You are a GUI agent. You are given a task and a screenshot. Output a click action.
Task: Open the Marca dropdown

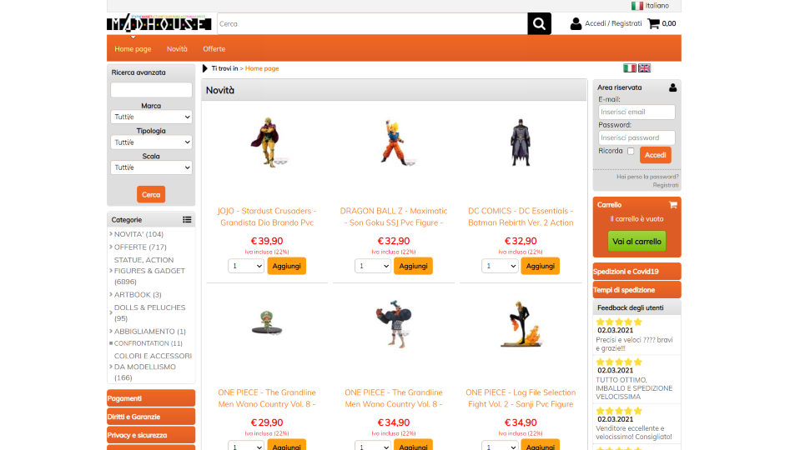(x=151, y=117)
